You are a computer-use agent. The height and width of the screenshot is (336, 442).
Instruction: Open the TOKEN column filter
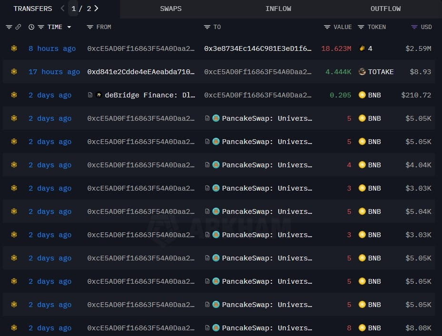(361, 27)
